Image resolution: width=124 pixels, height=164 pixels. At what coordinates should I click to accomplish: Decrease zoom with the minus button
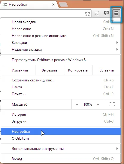pos(77,105)
